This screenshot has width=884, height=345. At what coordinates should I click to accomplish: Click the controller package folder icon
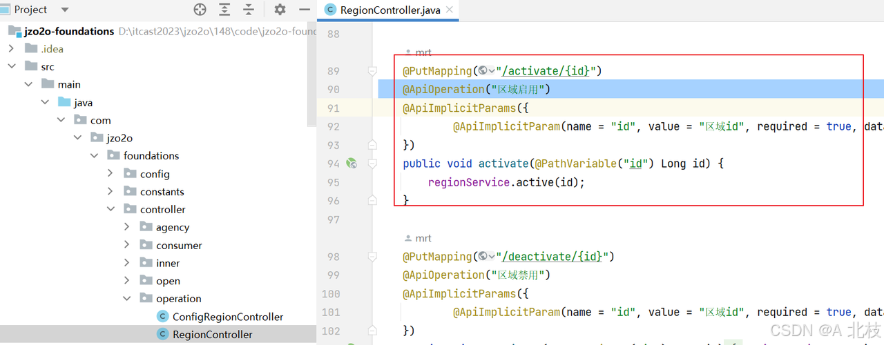click(130, 209)
